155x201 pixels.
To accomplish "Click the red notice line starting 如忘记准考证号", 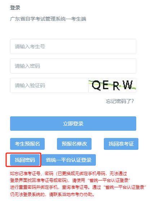I will [x=68, y=174].
